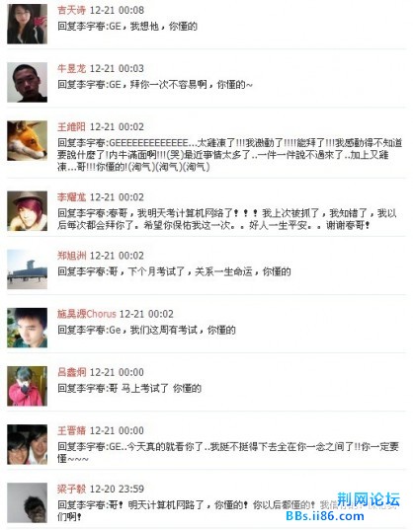Open 吕鑫炯's red-jacket avatar
The height and width of the screenshot is (530, 413).
pos(27,386)
